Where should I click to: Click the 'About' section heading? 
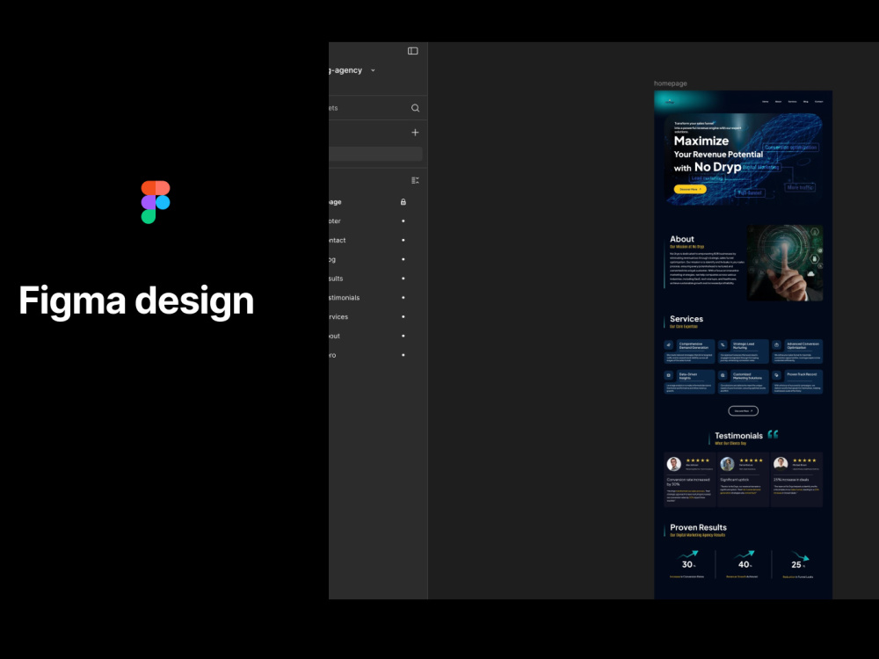point(682,239)
